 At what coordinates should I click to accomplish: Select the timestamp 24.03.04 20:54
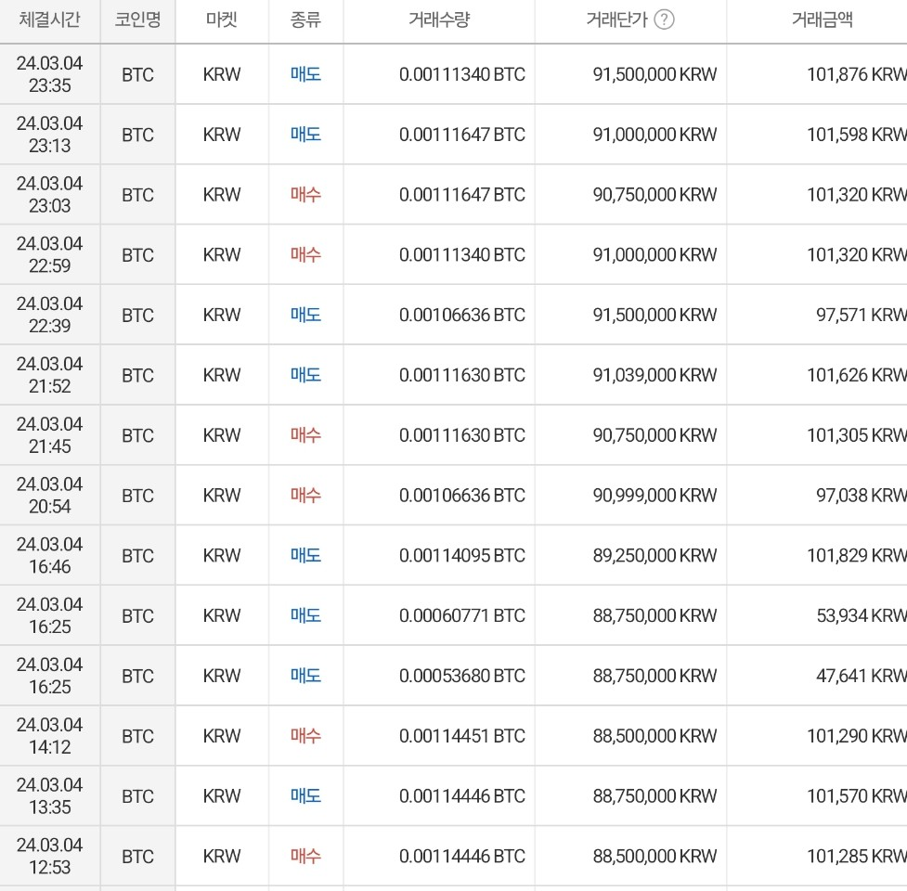click(50, 495)
